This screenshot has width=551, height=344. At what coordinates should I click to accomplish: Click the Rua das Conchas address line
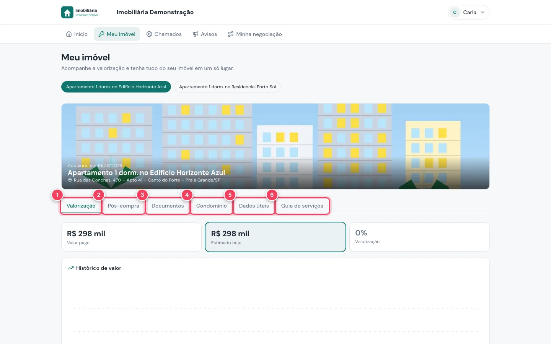pos(147,180)
